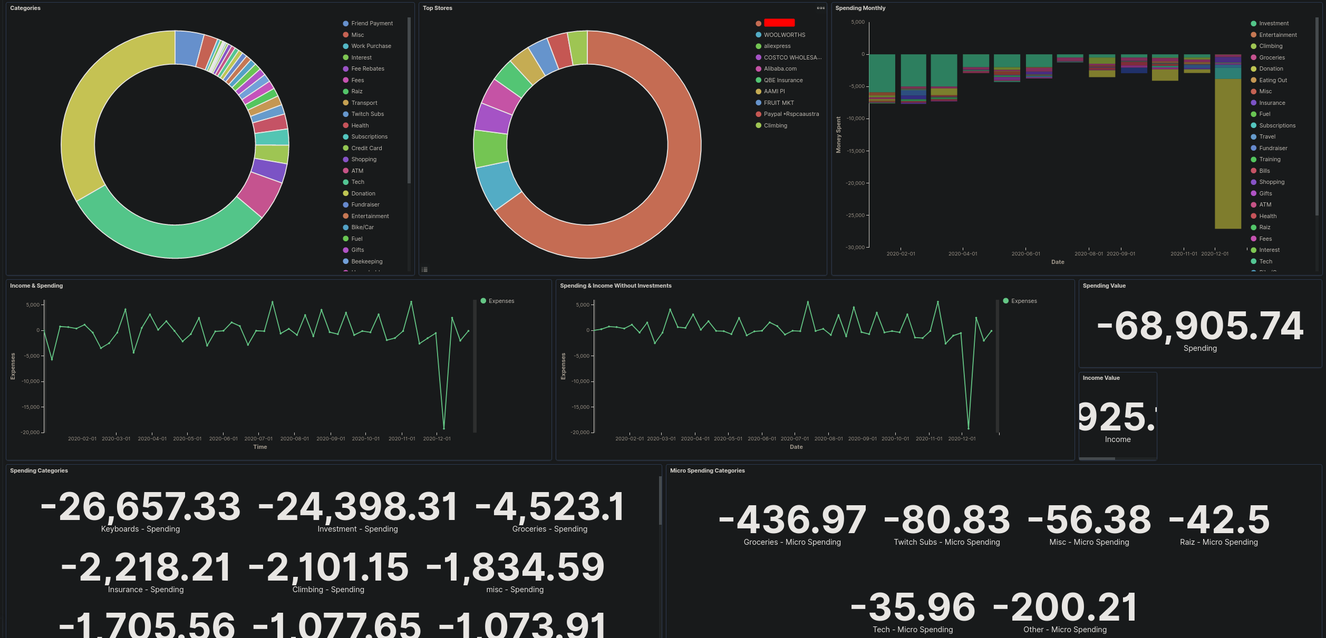
Task: Click the Categories panel title
Action: [25, 8]
